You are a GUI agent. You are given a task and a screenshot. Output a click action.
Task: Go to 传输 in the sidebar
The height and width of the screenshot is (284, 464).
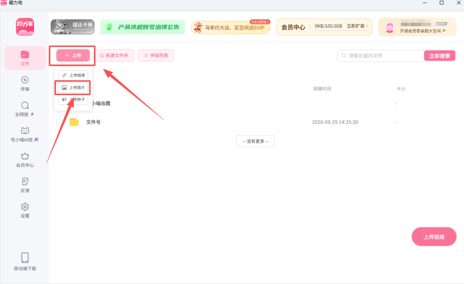coord(25,84)
